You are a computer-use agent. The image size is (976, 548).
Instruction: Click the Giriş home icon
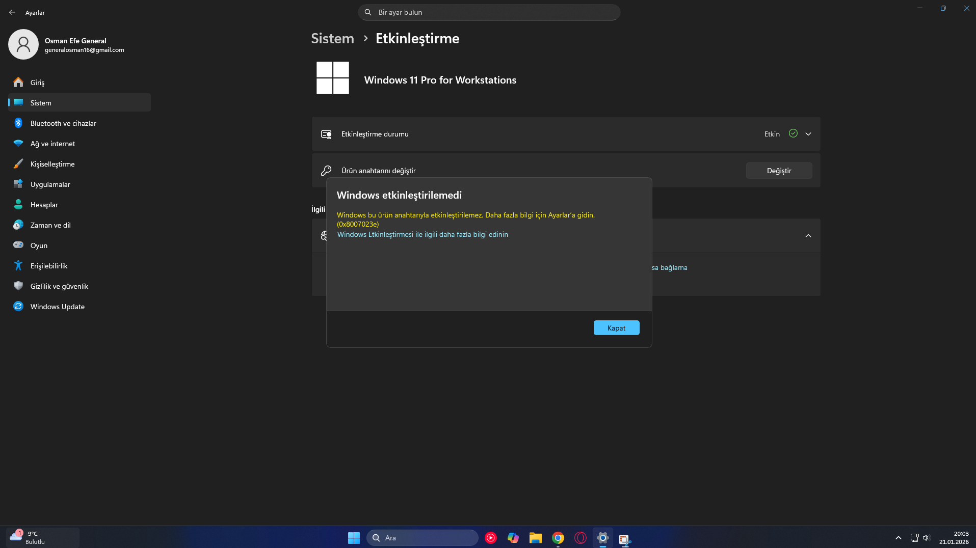pos(18,82)
